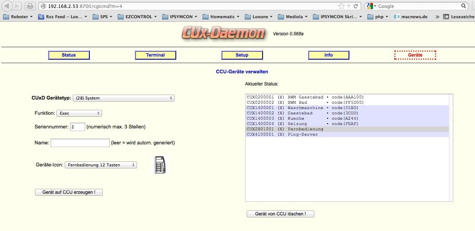Select CUX4100001 Ping-Server entry
This screenshot has height=231, width=475.
347,134
